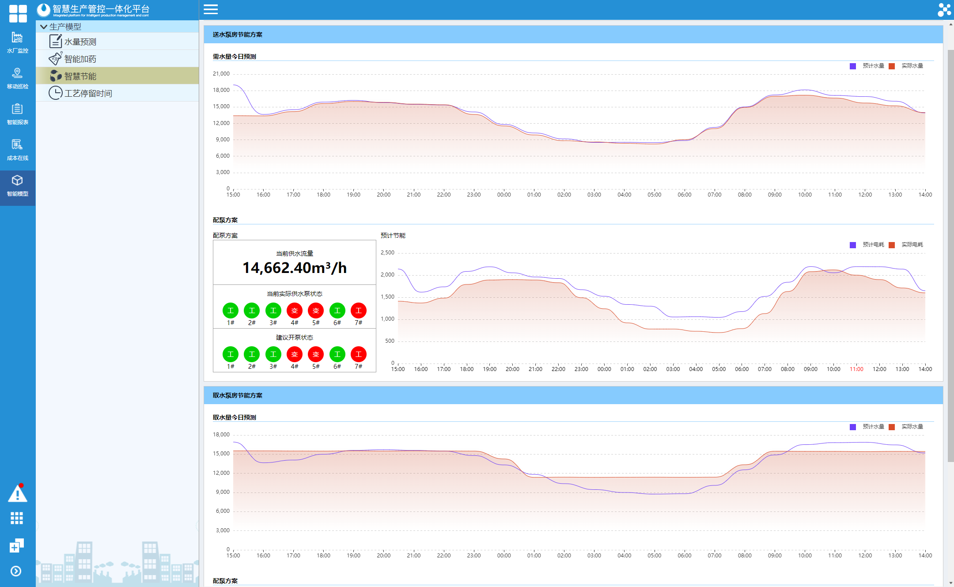Click the top-right network nodes icon
This screenshot has height=587, width=954.
coord(944,10)
